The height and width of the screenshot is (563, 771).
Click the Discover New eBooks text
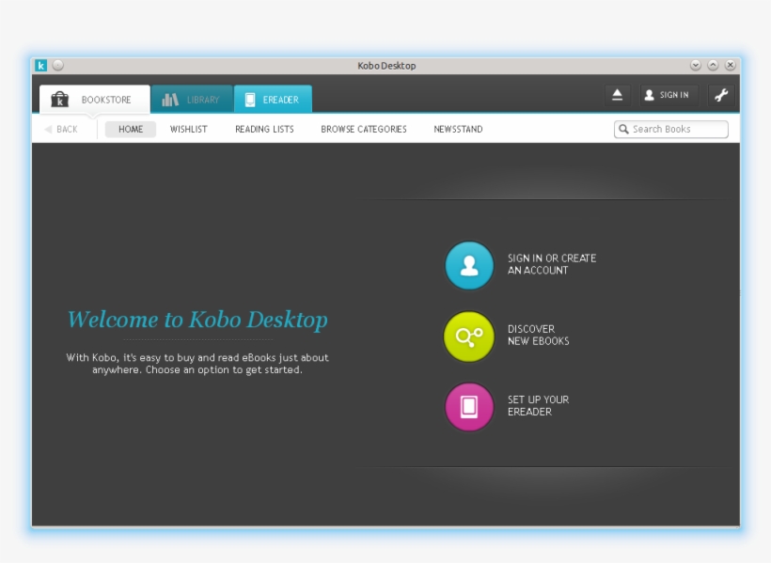tap(539, 335)
